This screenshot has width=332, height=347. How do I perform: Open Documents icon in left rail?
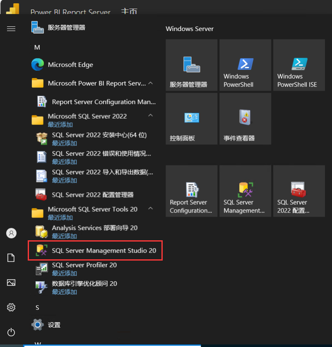(x=11, y=258)
